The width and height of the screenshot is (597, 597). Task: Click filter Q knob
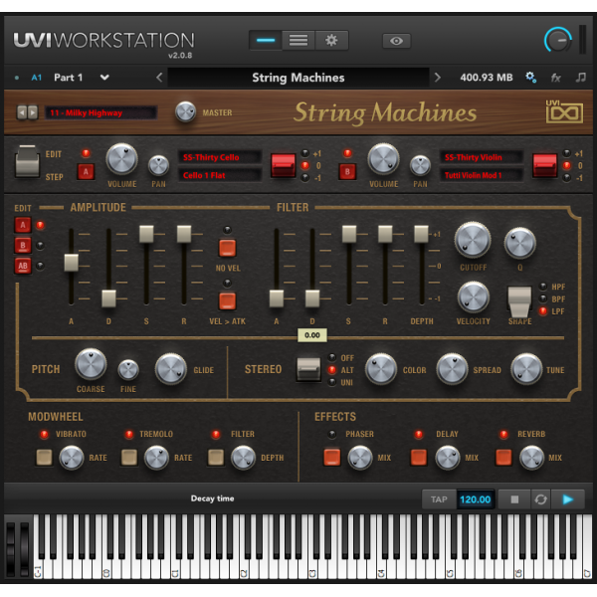520,243
